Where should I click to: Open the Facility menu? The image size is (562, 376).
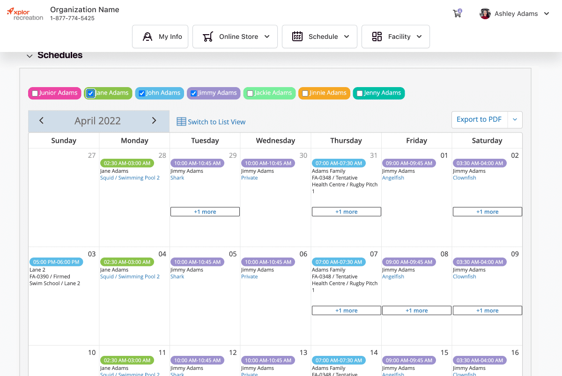(x=419, y=36)
